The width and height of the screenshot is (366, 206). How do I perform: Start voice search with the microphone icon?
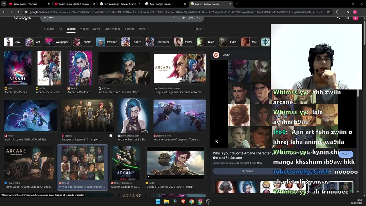coord(183,17)
